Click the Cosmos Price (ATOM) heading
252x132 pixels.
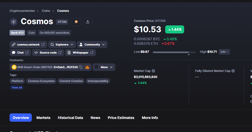click(150, 21)
